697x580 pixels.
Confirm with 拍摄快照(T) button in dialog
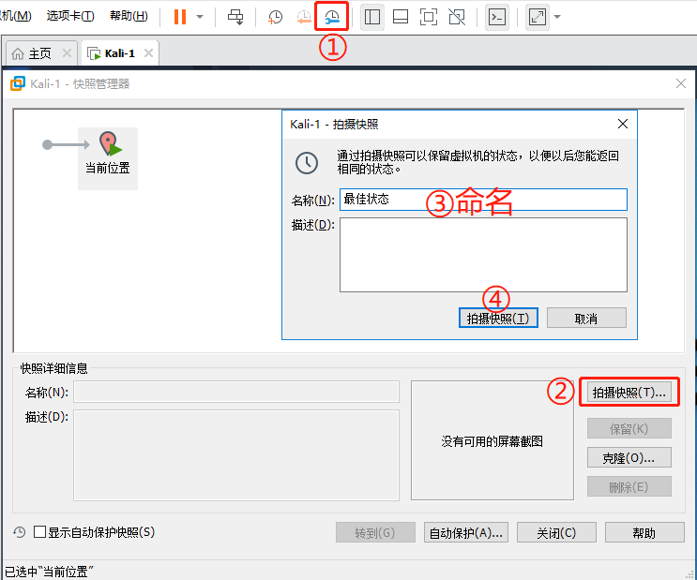(498, 318)
